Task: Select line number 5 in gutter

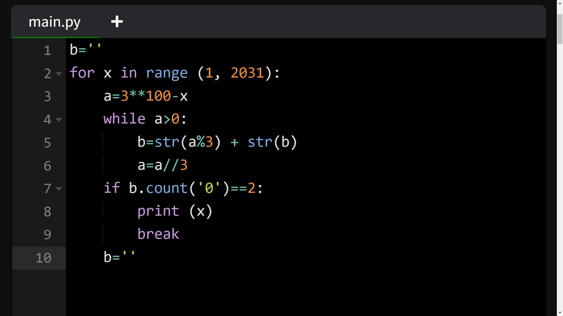Action: pos(47,142)
